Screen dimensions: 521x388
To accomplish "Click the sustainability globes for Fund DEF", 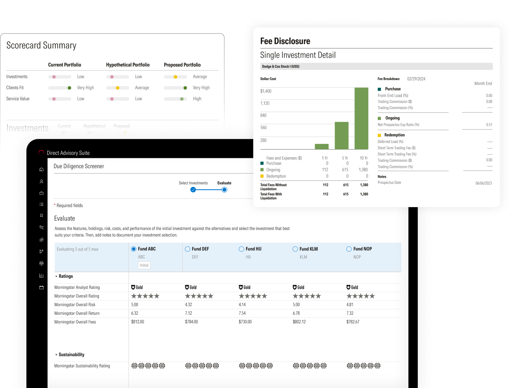I will (202, 366).
